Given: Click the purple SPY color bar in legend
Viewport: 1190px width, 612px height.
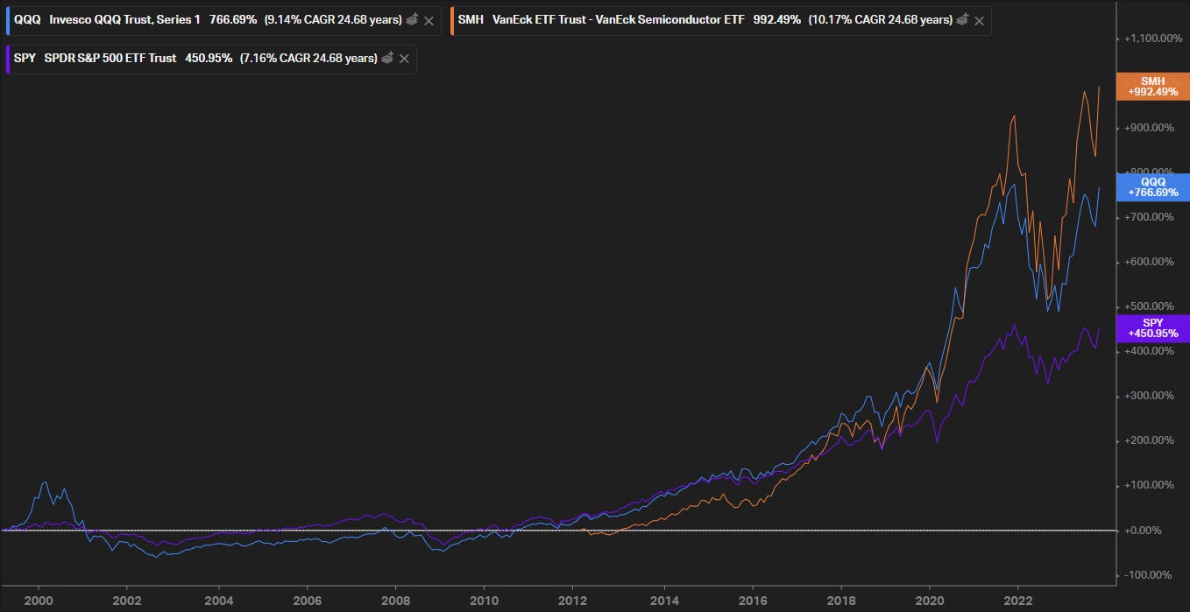Looking at the screenshot, I should tap(7, 58).
